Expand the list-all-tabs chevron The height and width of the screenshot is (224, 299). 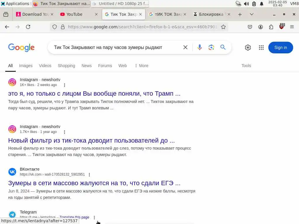click(x=252, y=14)
